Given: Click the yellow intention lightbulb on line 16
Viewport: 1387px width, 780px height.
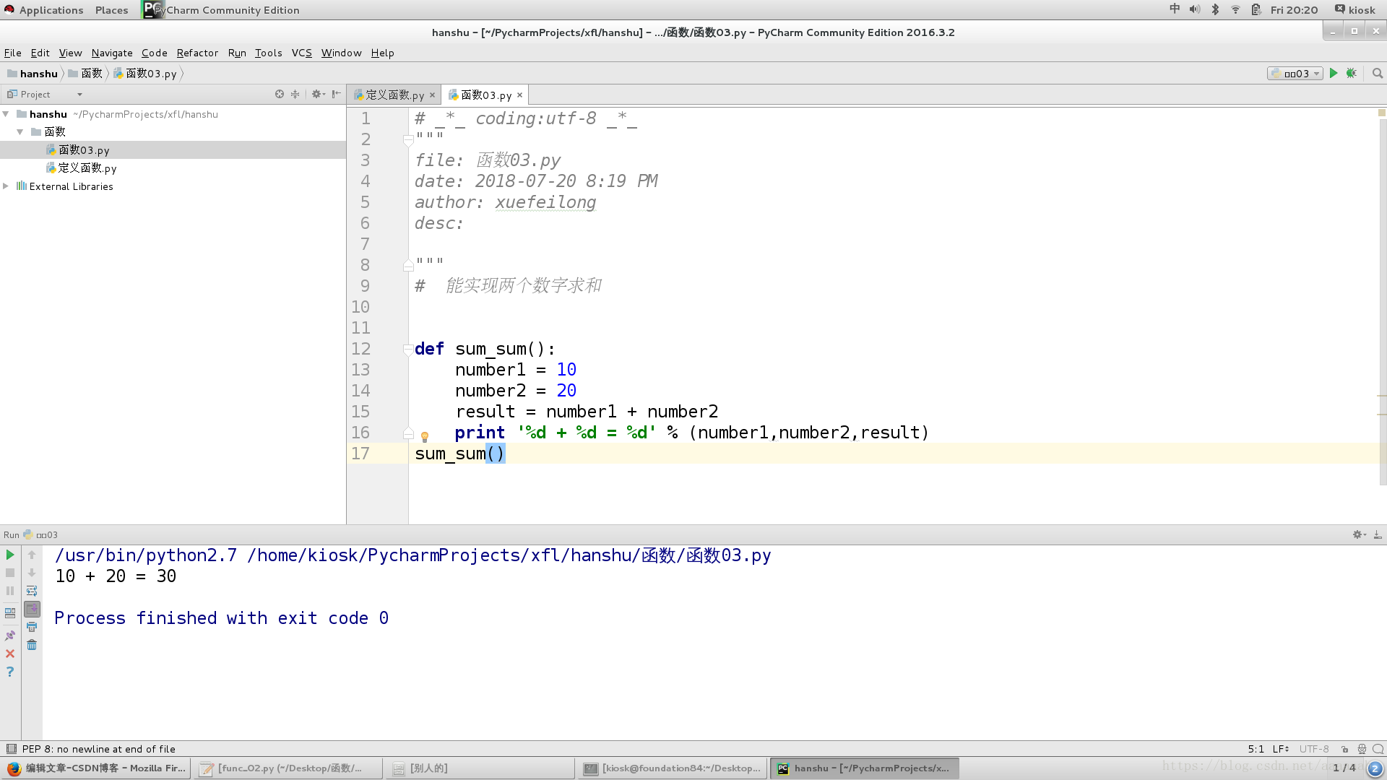Looking at the screenshot, I should pyautogui.click(x=425, y=436).
